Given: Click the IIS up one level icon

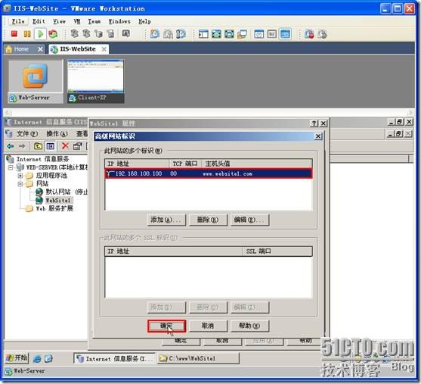Looking at the screenshot, I should (x=38, y=146).
